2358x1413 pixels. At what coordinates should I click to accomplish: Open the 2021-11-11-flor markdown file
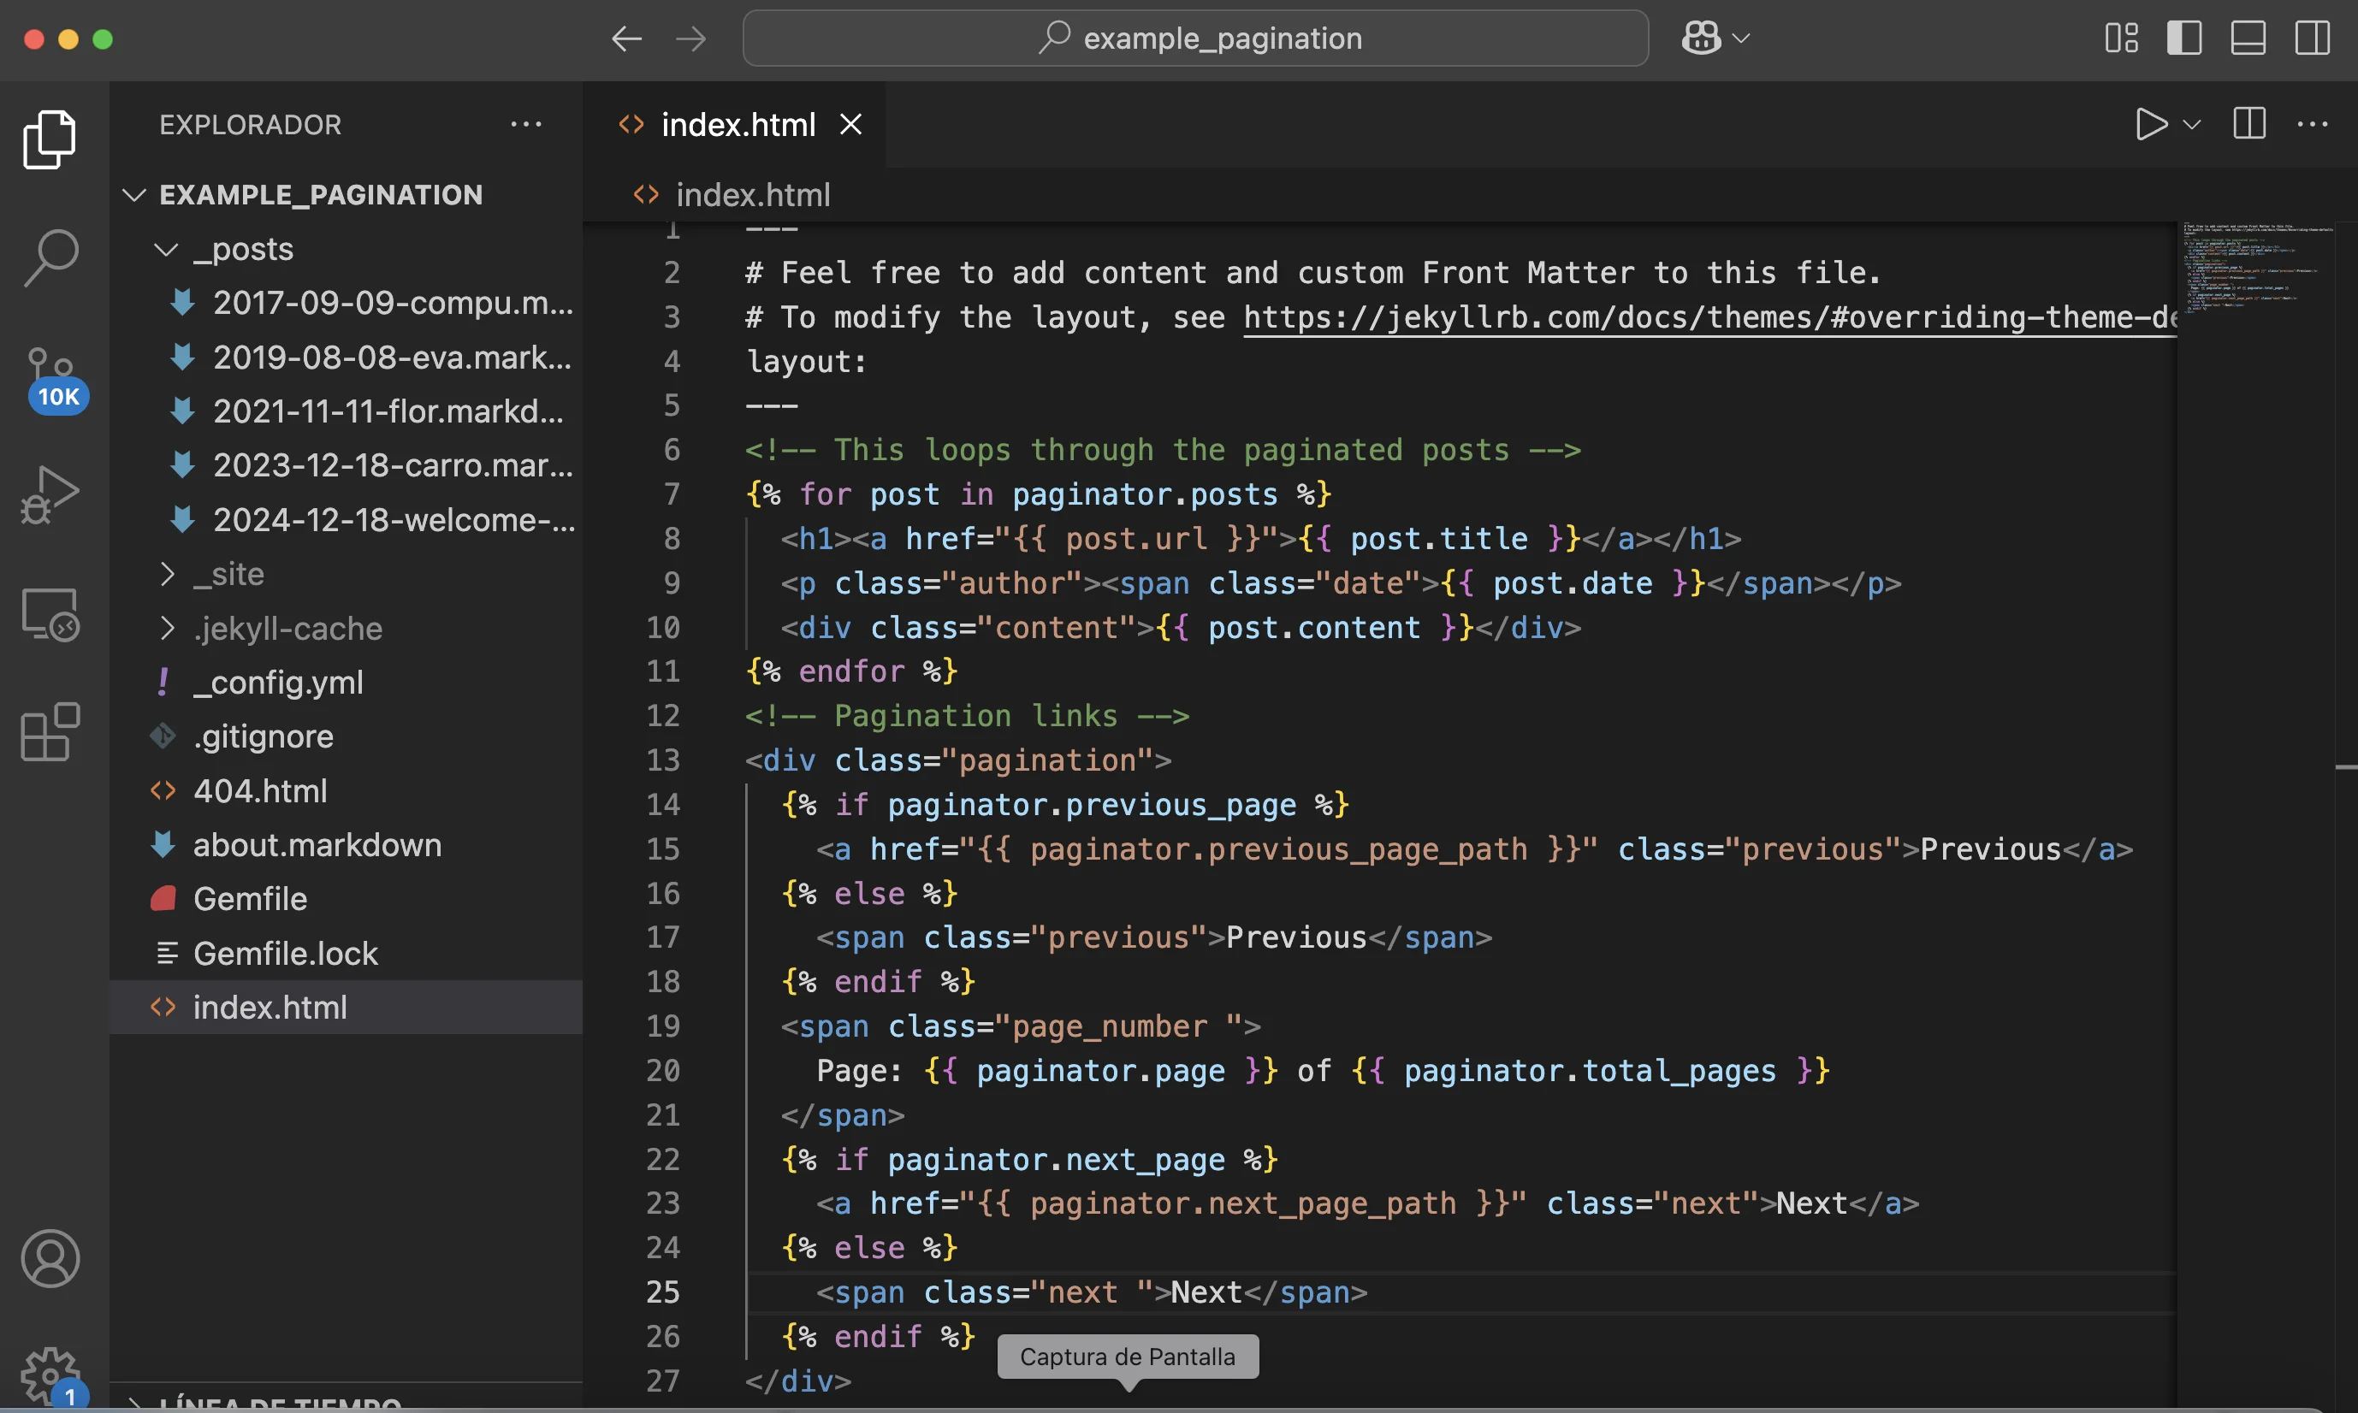(347, 411)
